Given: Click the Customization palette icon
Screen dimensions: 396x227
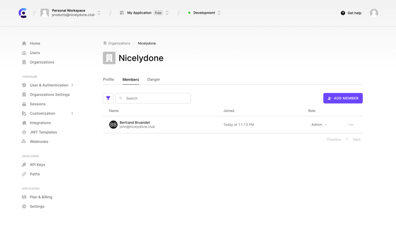Looking at the screenshot, I should coord(24,114).
